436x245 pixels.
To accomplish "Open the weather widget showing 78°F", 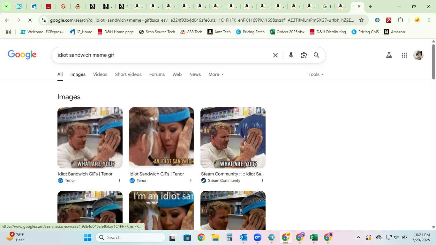I will pos(15,237).
